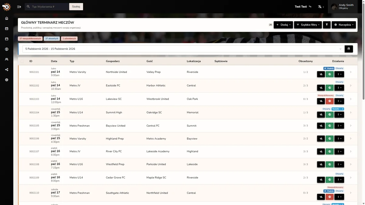Open the home icon in the sidebar

pos(7,18)
